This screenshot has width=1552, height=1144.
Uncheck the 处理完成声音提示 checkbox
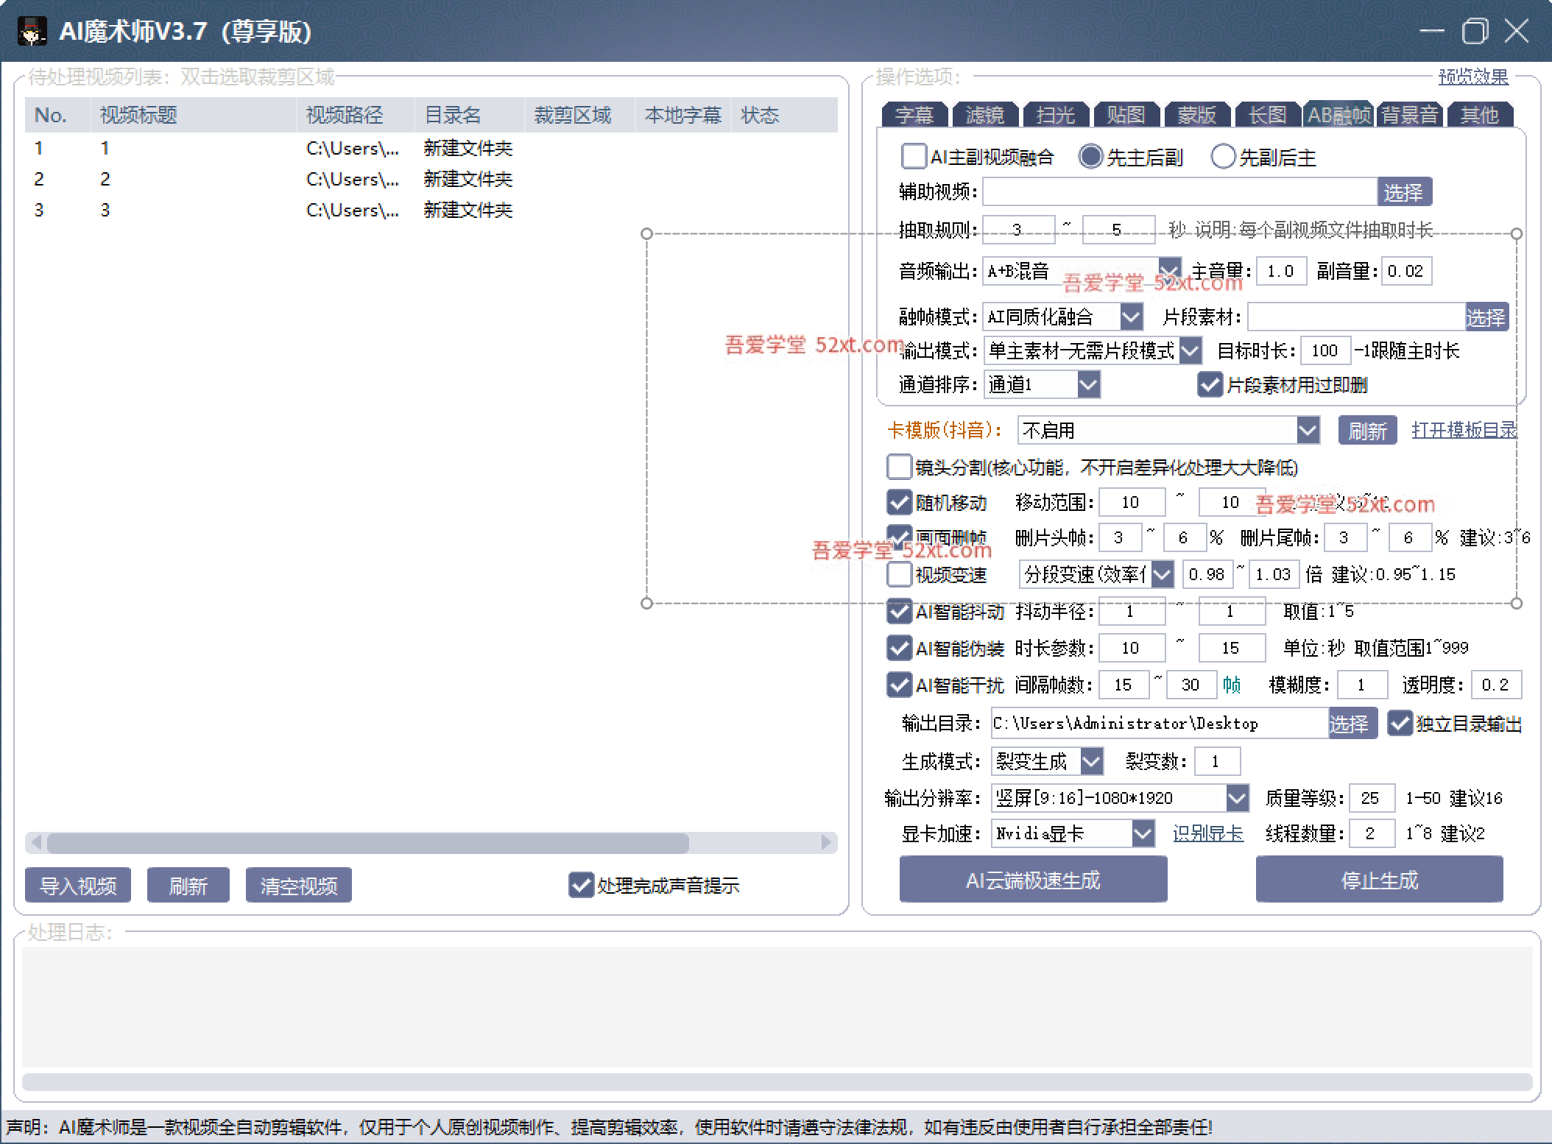tap(581, 885)
